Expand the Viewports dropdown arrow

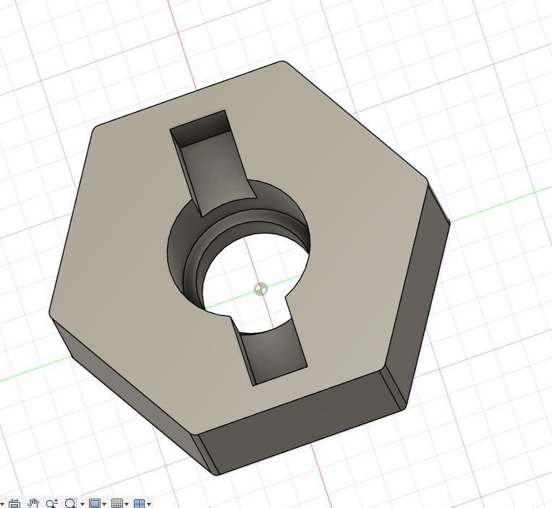tap(149, 504)
